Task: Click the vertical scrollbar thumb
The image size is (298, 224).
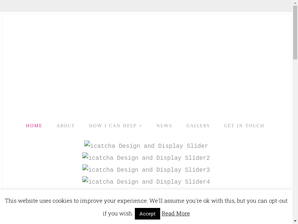Action: coord(295,33)
